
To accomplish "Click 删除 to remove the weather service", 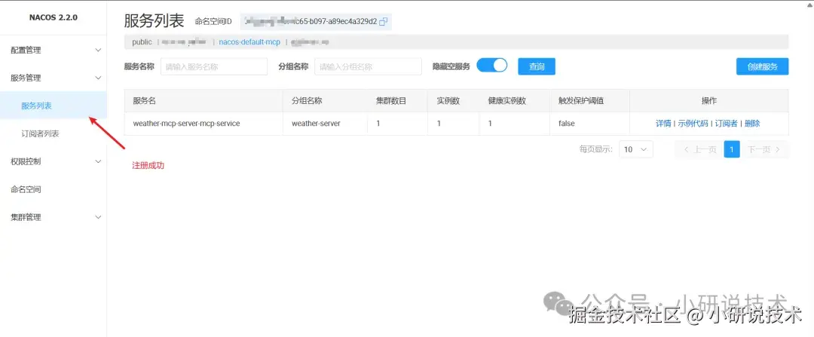I will (x=752, y=124).
